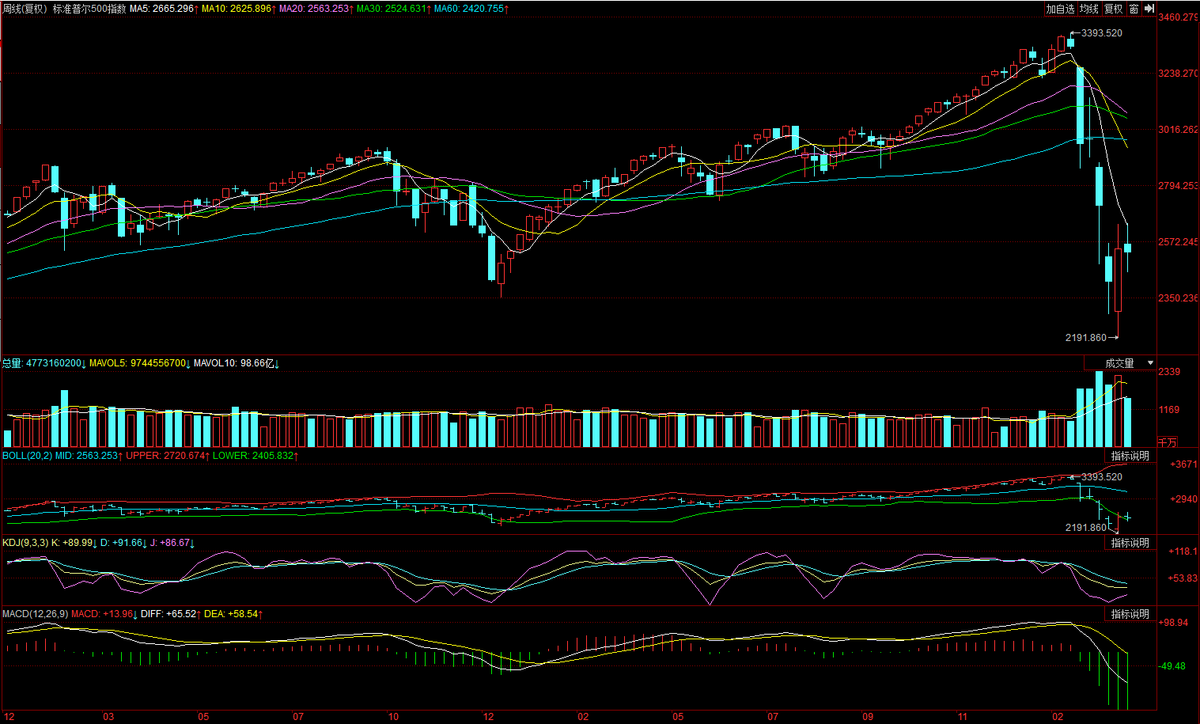
Task: Select the MA20: 2563.253 label
Action: (316, 9)
